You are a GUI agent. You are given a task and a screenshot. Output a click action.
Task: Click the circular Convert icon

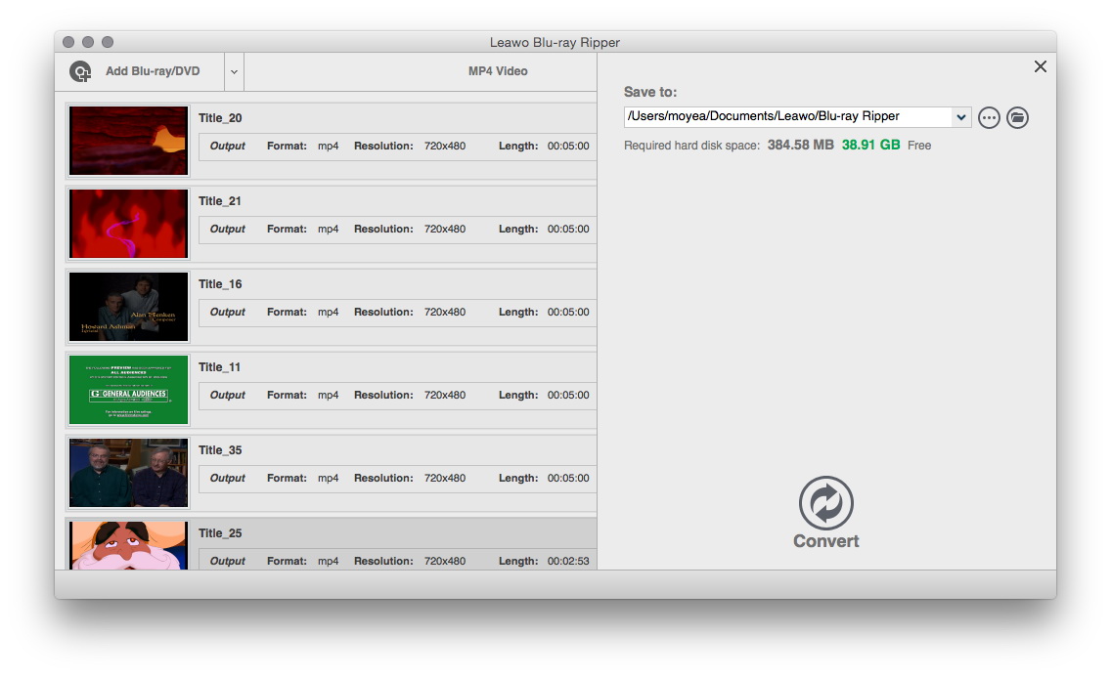coord(826,503)
